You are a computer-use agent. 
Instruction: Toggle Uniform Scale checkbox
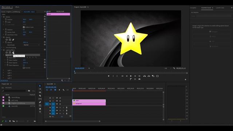pyautogui.click(x=24, y=27)
